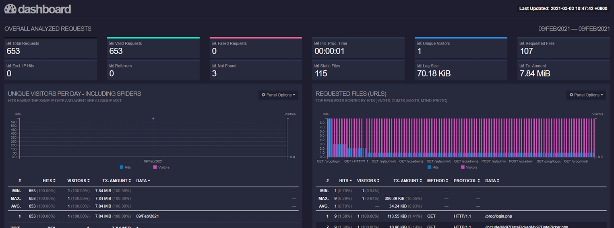Sort Unique Visitors table by Tx. Amount
Screen dimensions: 614x228
116,181
